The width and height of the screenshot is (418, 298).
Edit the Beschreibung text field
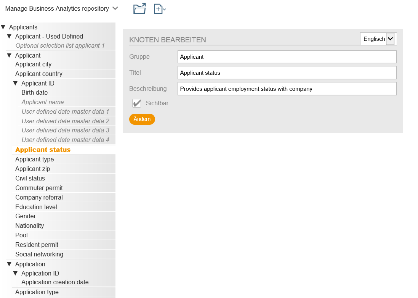287,89
